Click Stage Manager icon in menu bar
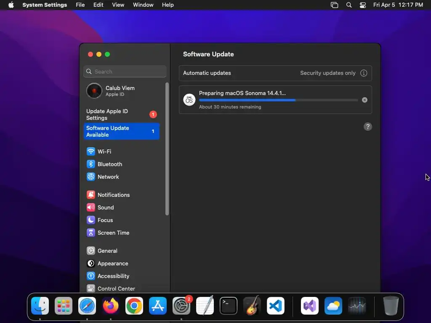The image size is (431, 323). click(334, 5)
